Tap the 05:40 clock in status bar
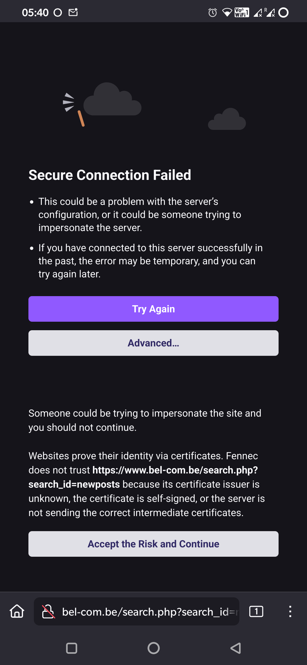307x665 pixels. [x=35, y=13]
